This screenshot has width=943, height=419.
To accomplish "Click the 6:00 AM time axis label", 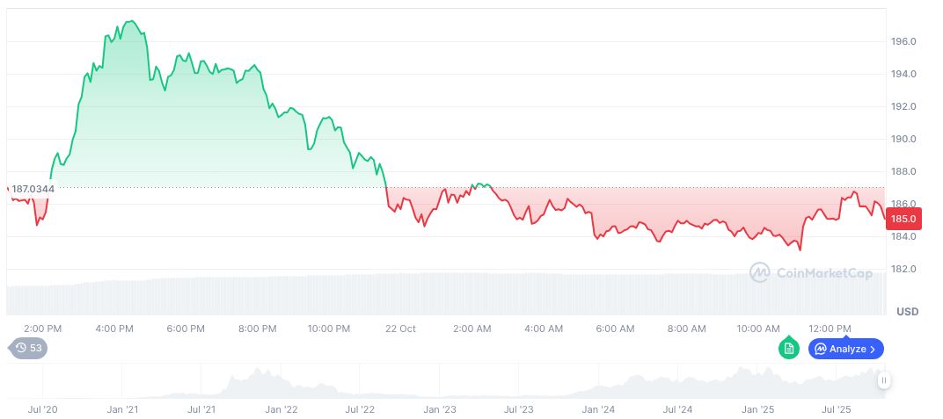I will point(615,329).
